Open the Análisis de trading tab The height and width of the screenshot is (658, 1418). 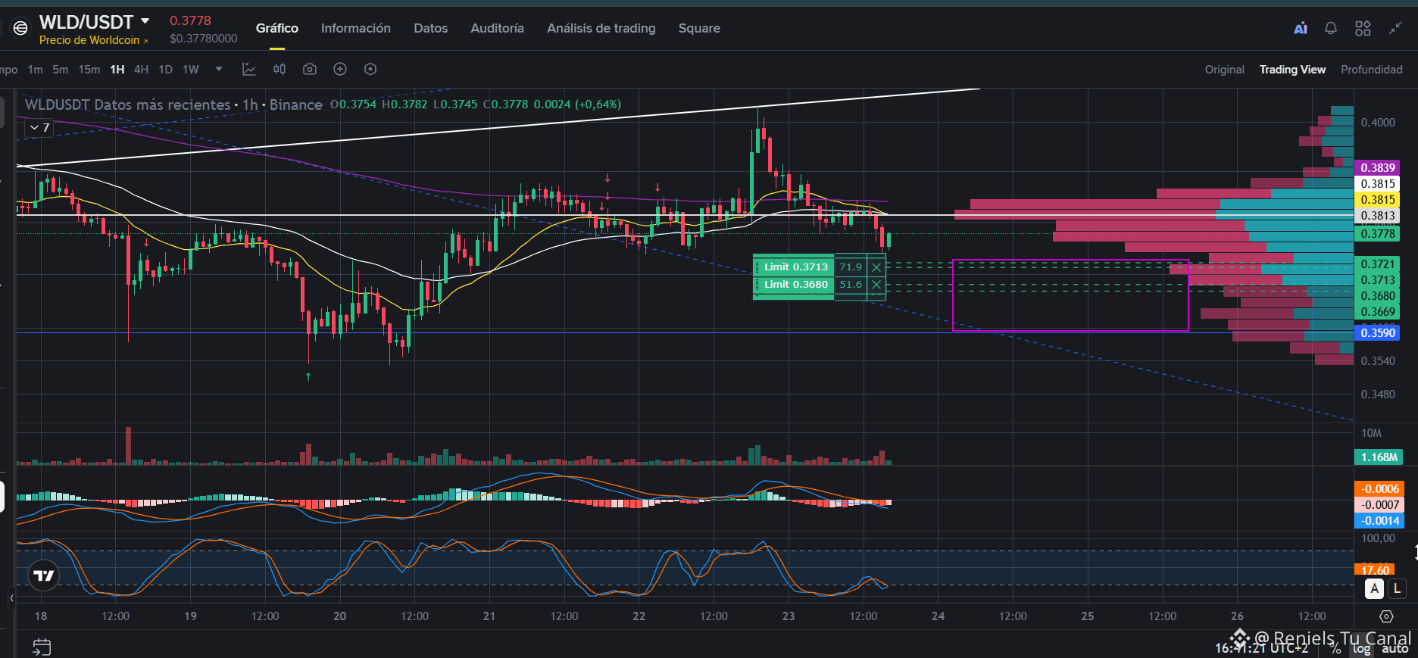tap(601, 28)
